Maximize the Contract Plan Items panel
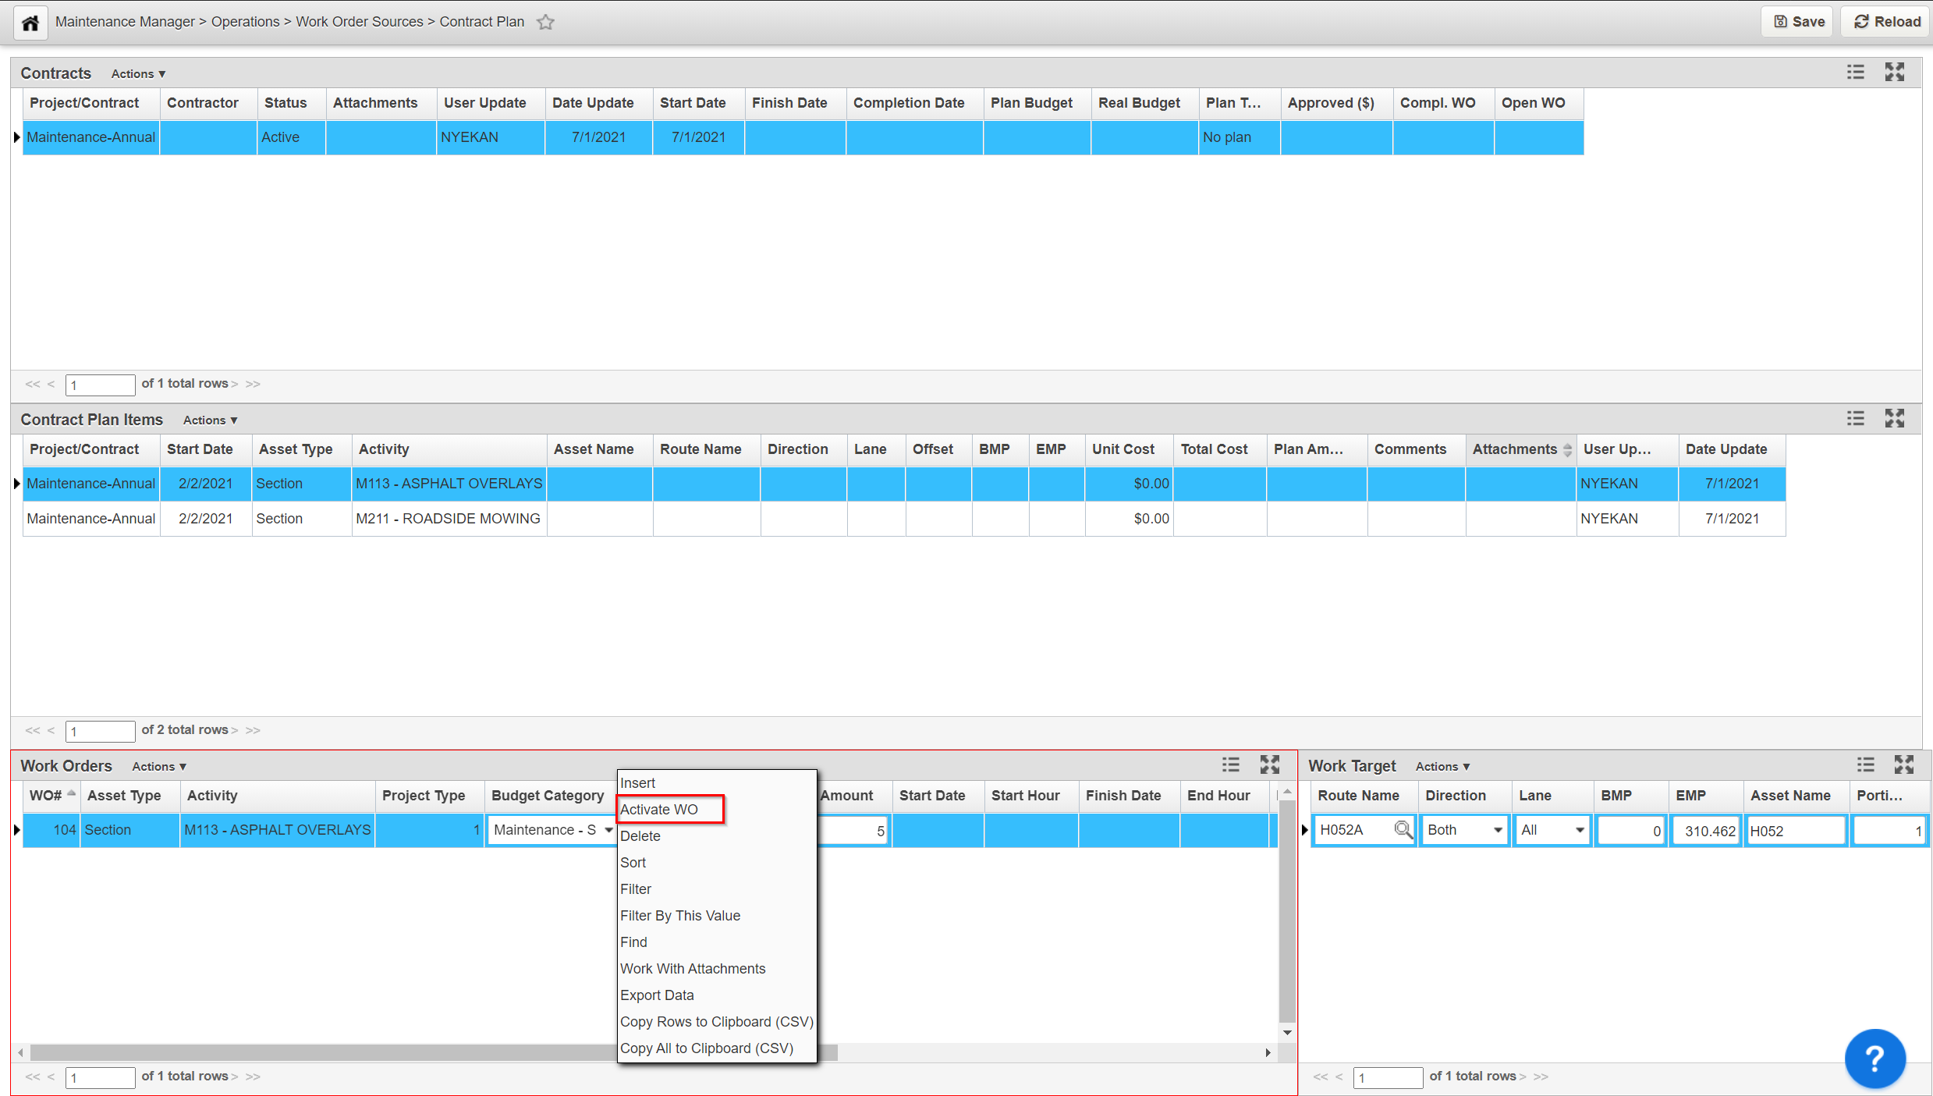 tap(1894, 419)
